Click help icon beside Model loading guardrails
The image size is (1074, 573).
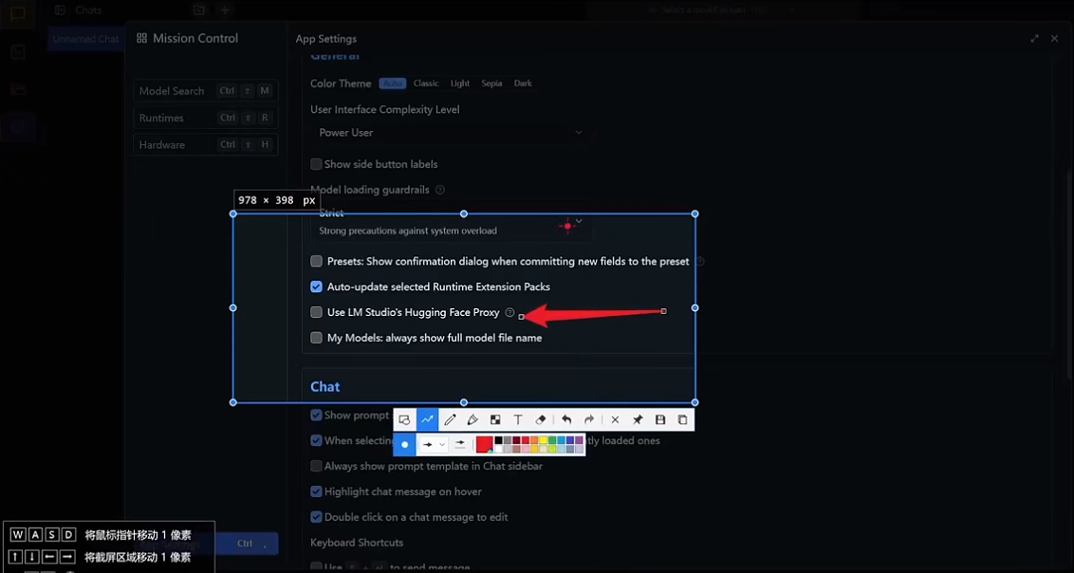440,190
